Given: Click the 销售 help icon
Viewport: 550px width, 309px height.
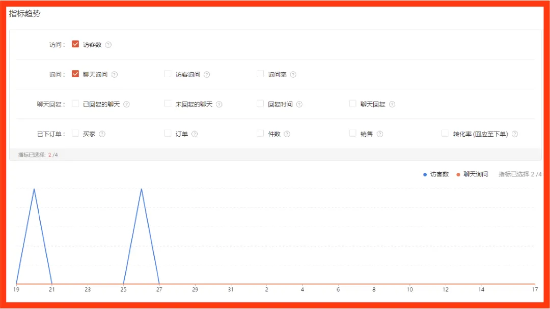Looking at the screenshot, I should [380, 134].
